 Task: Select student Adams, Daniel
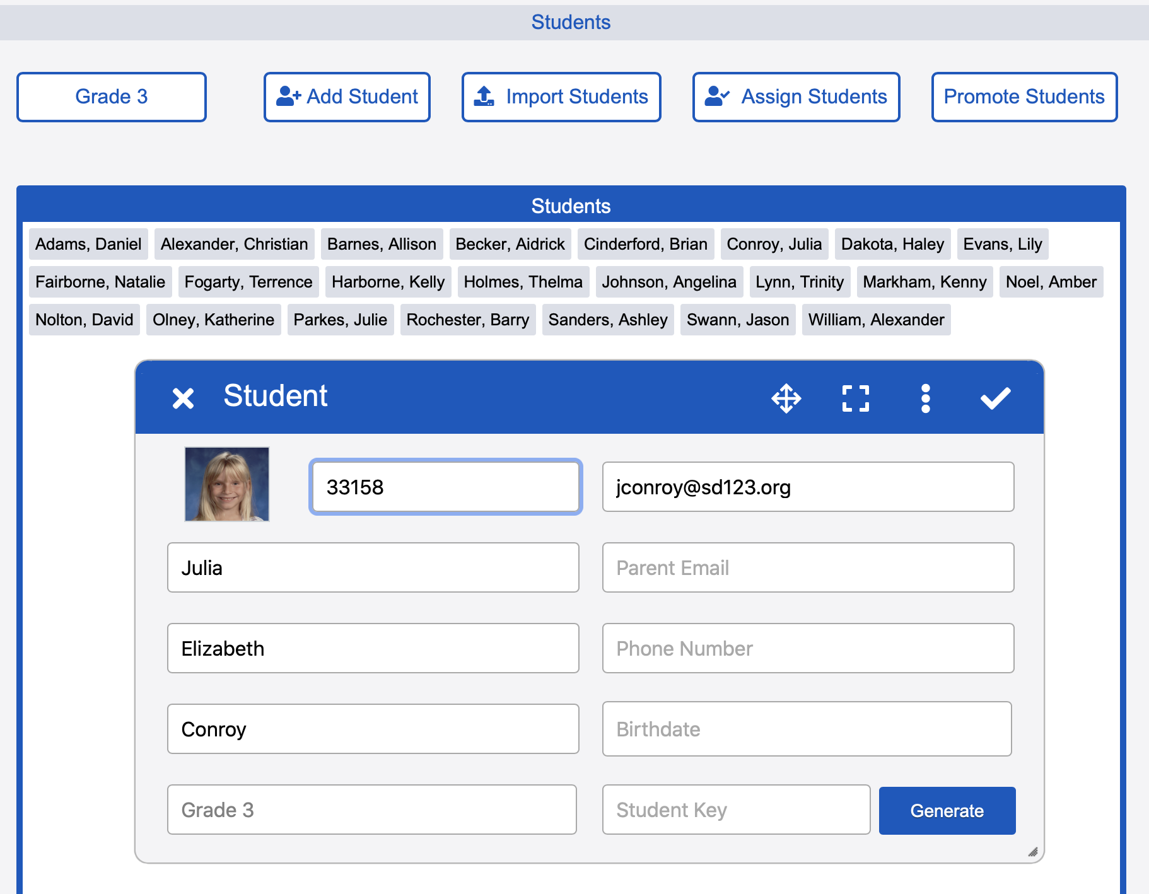(88, 244)
